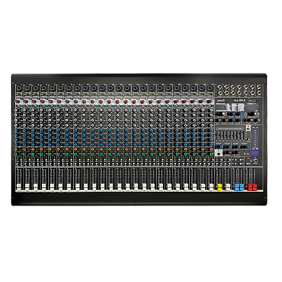
Task: Adjust channel 1 top blue aux knob
Action: [x=16, y=130]
